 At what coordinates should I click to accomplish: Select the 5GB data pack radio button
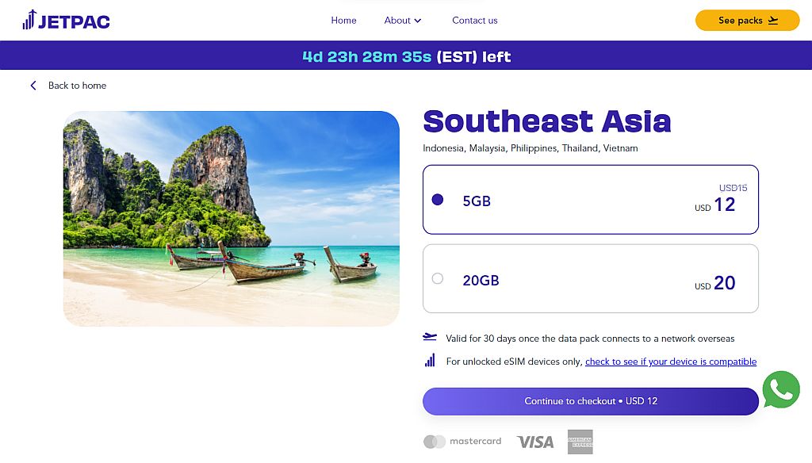pyautogui.click(x=437, y=200)
